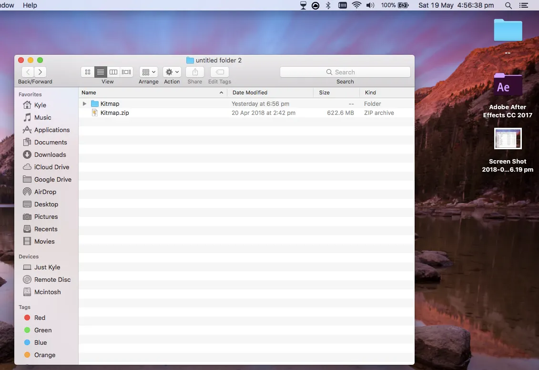
Task: Open iCloud Drive in sidebar
Action: click(x=51, y=167)
